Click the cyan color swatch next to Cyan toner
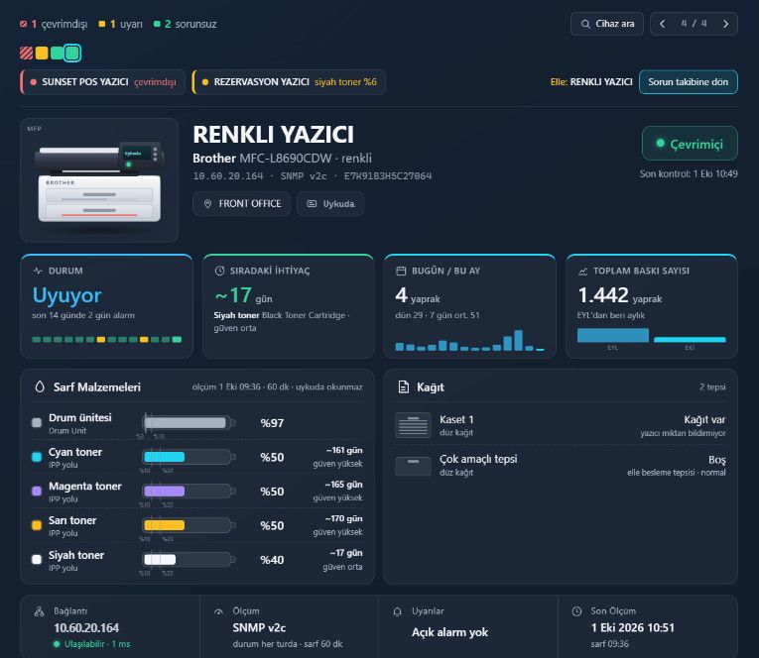 tap(37, 457)
